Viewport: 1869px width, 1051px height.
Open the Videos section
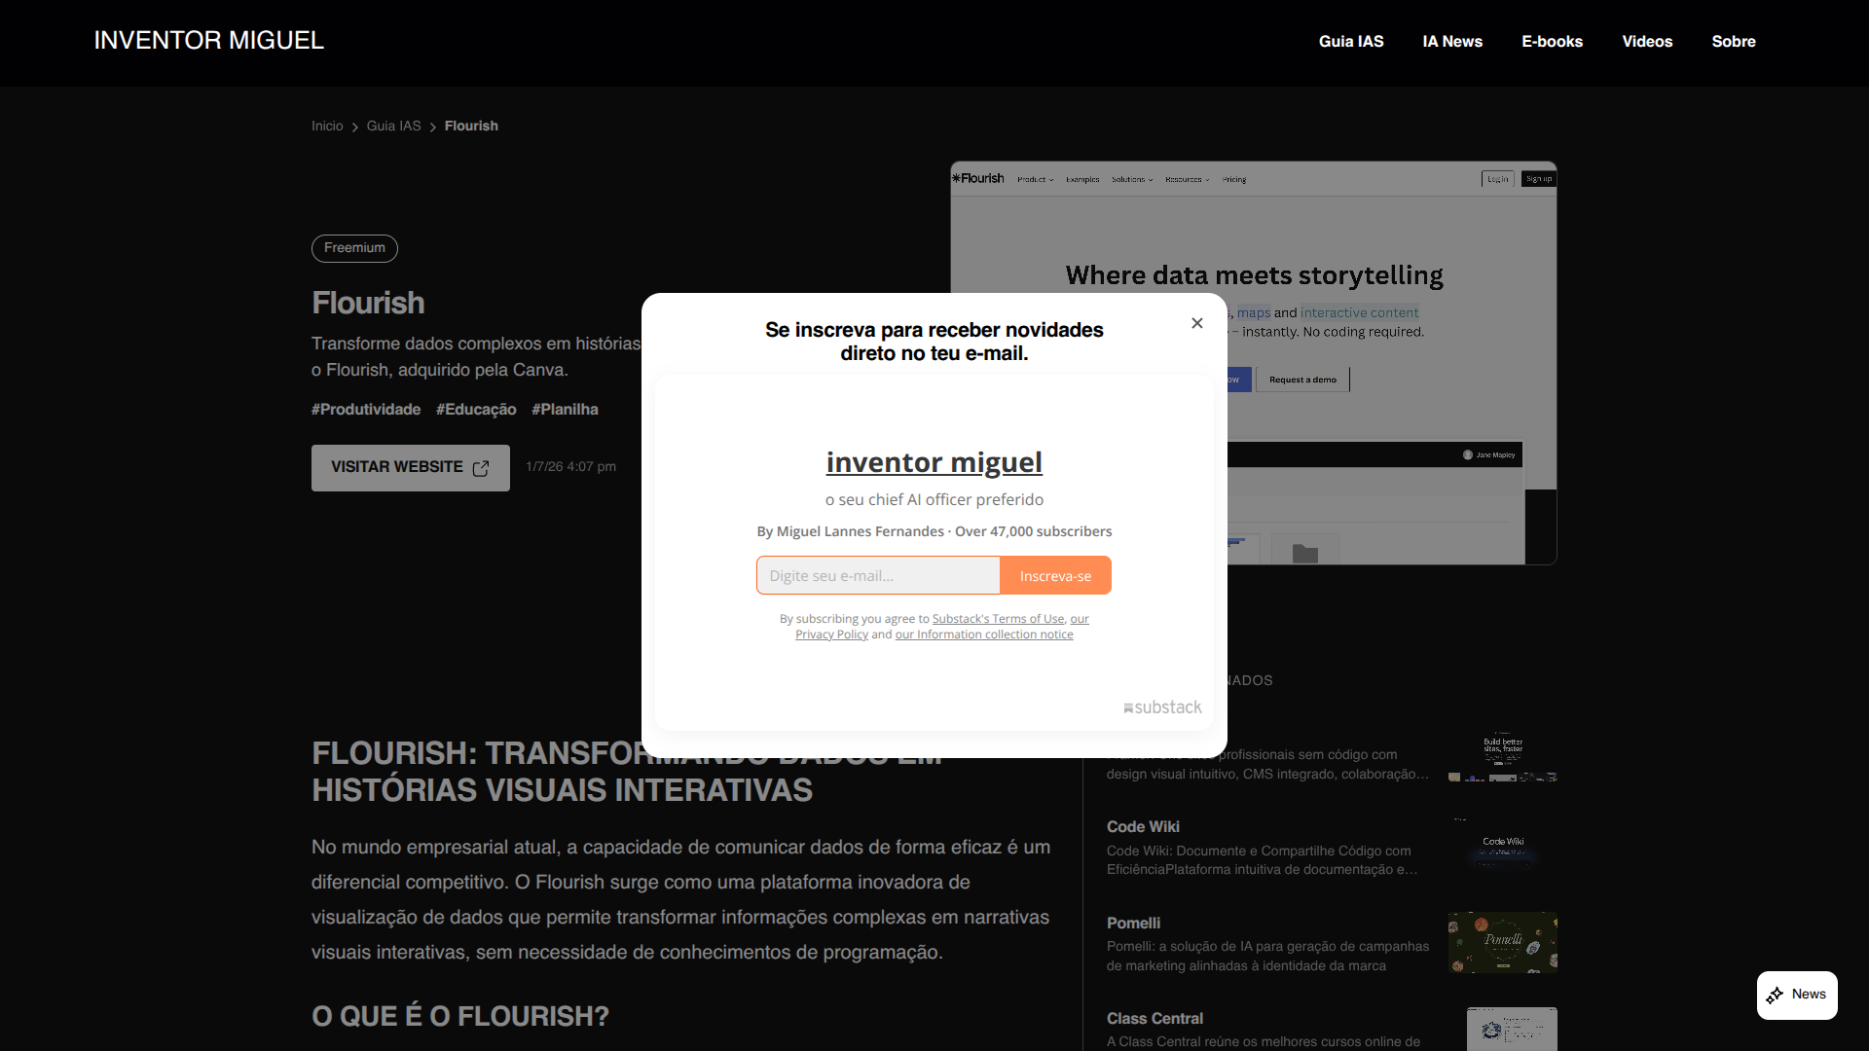click(x=1647, y=42)
